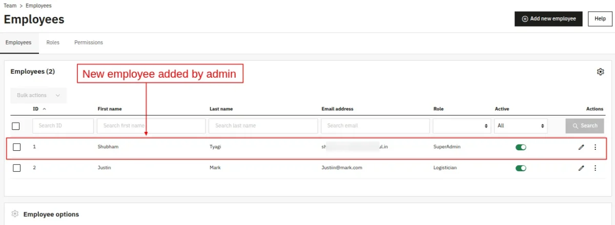The image size is (615, 225).
Task: Open the employee list settings gear
Action: [601, 72]
